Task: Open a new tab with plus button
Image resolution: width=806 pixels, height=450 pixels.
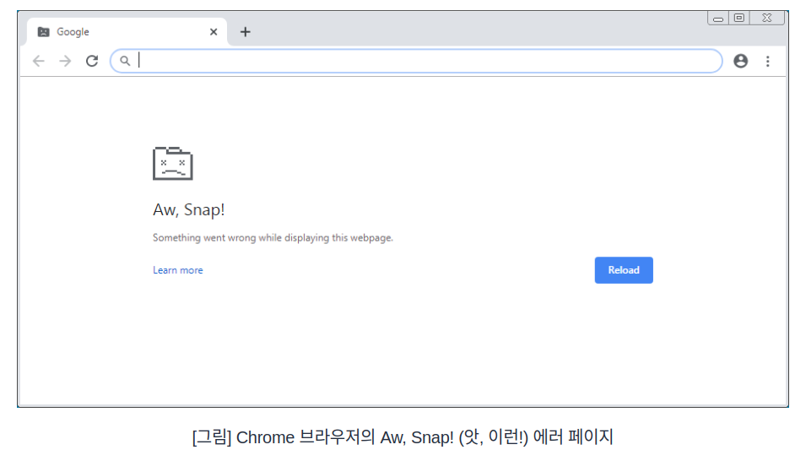Action: click(x=246, y=32)
